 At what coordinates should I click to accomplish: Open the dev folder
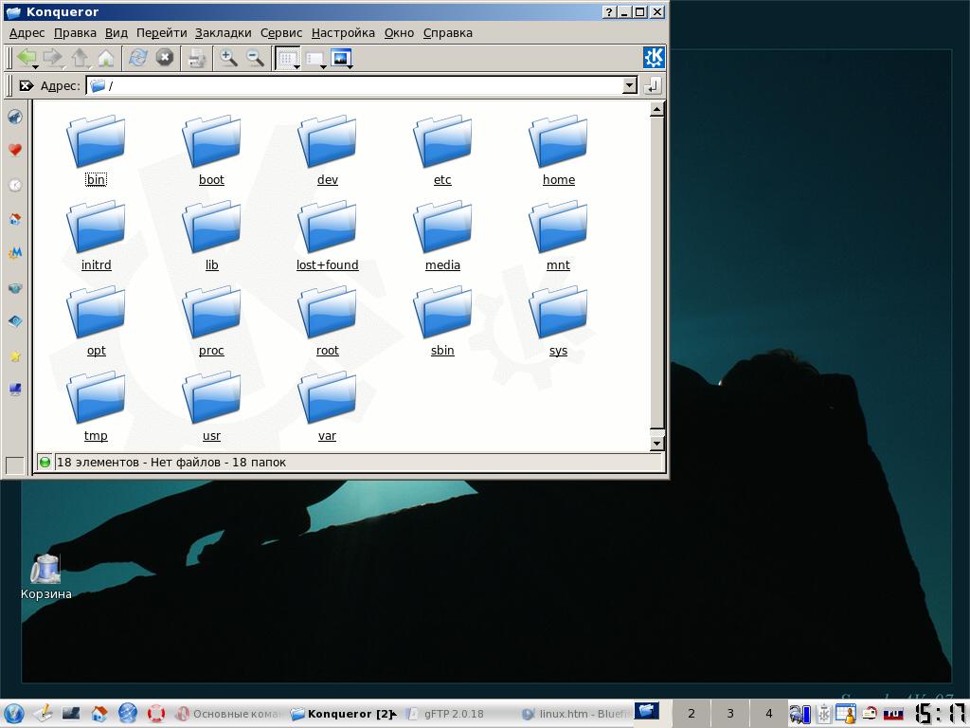pos(327,151)
